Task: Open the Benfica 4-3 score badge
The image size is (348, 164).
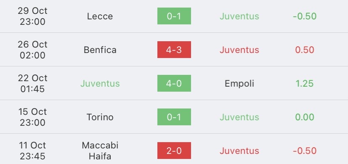Action: tap(174, 50)
